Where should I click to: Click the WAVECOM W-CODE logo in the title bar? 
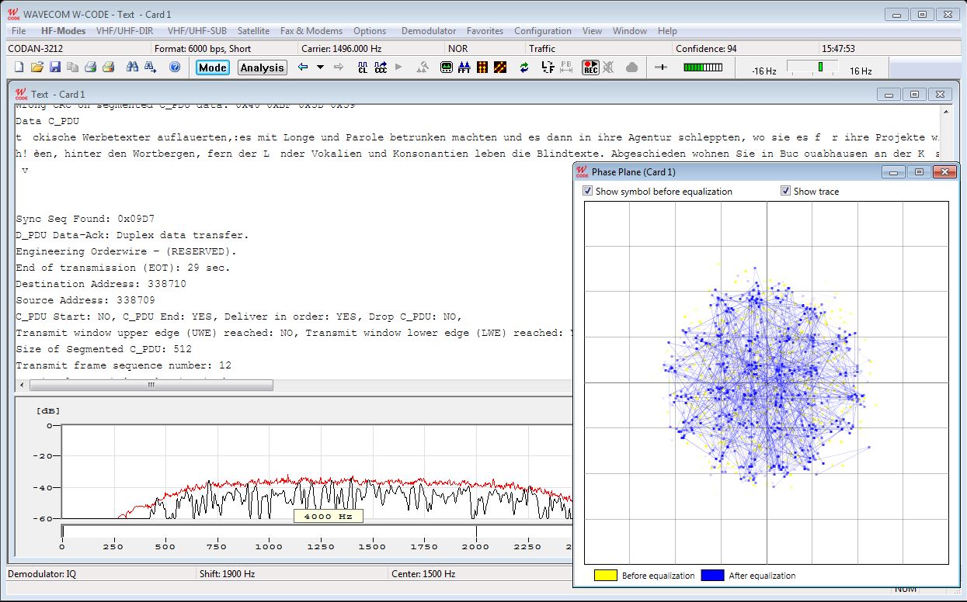click(x=13, y=14)
